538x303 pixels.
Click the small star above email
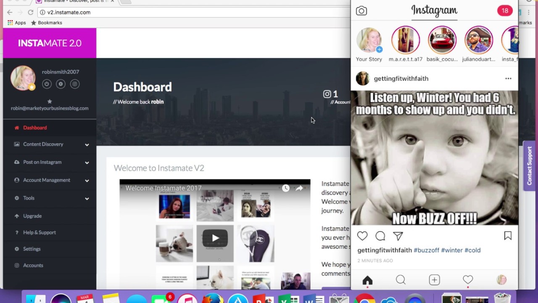50,101
